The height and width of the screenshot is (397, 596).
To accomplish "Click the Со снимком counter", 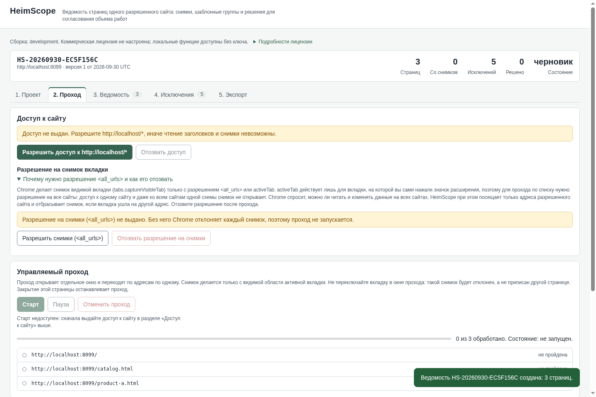I will 444,66.
